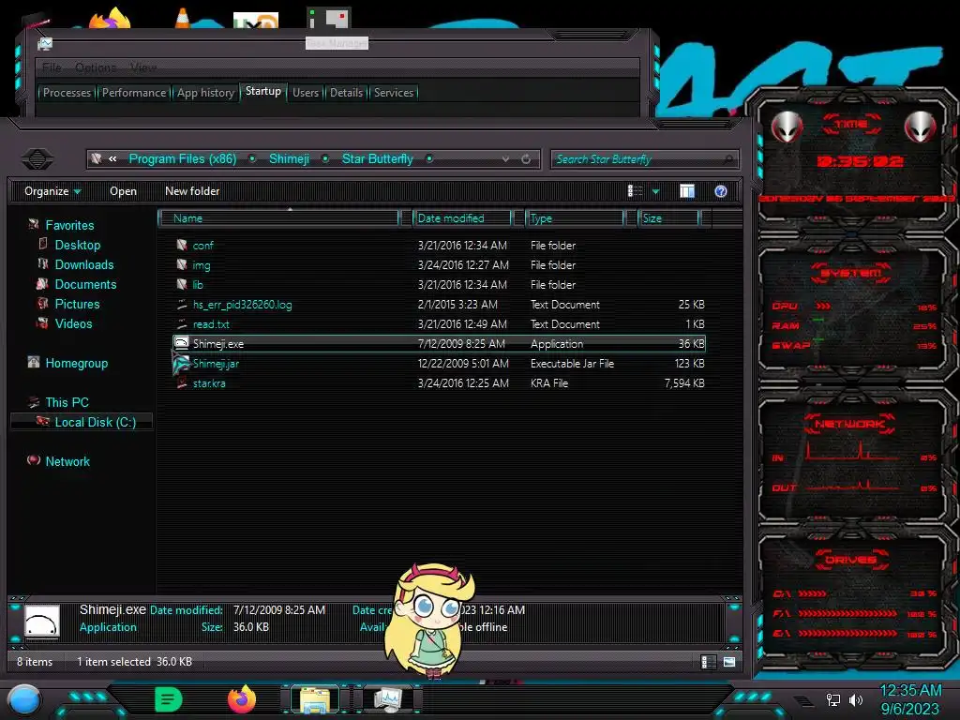The height and width of the screenshot is (720, 960).
Task: Open Services tab in Task Manager
Action: coord(394,93)
